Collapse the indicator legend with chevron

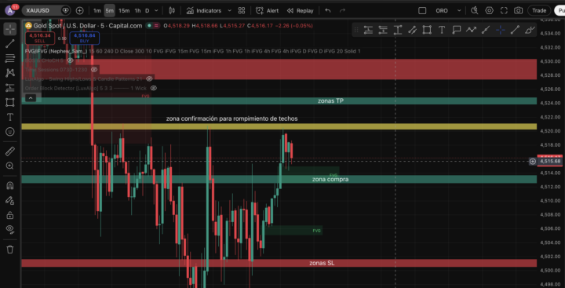(x=31, y=97)
